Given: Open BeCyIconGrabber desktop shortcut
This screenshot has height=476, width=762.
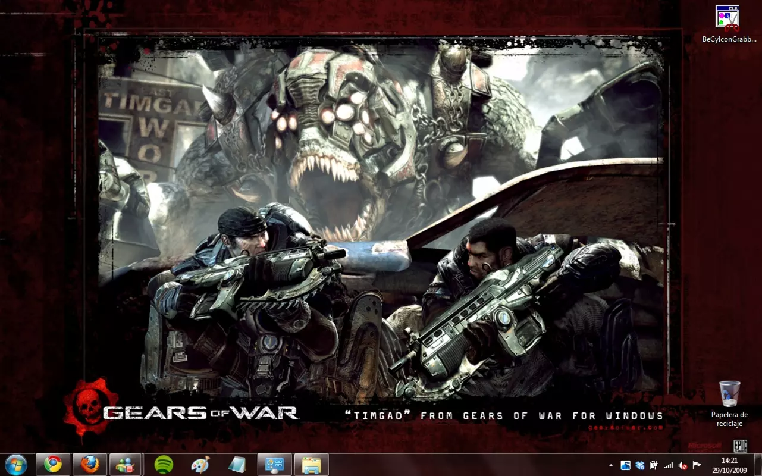Looking at the screenshot, I should pos(729,24).
